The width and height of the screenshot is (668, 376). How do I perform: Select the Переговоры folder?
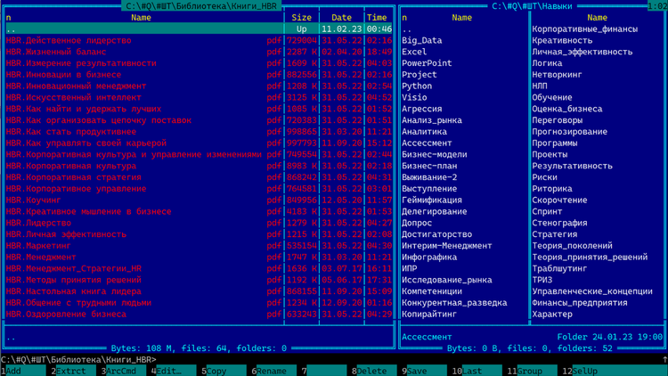pos(558,120)
